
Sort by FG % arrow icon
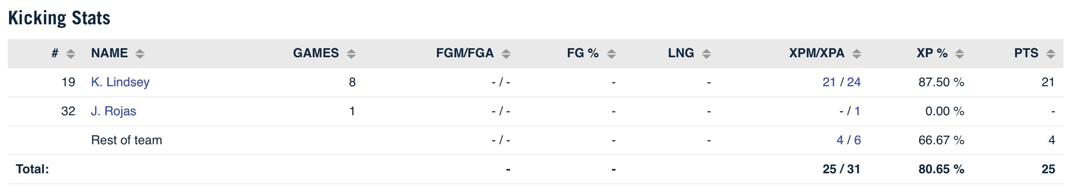611,54
